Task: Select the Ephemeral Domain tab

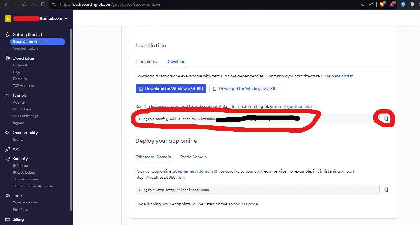Action: pyautogui.click(x=153, y=157)
